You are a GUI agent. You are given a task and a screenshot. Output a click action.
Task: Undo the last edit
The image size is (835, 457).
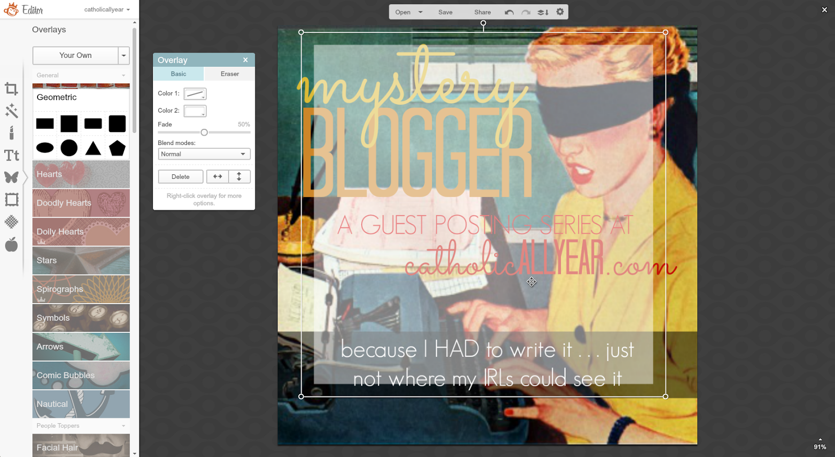pos(509,12)
